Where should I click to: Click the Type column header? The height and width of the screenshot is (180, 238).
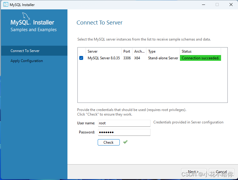[x=163, y=51]
